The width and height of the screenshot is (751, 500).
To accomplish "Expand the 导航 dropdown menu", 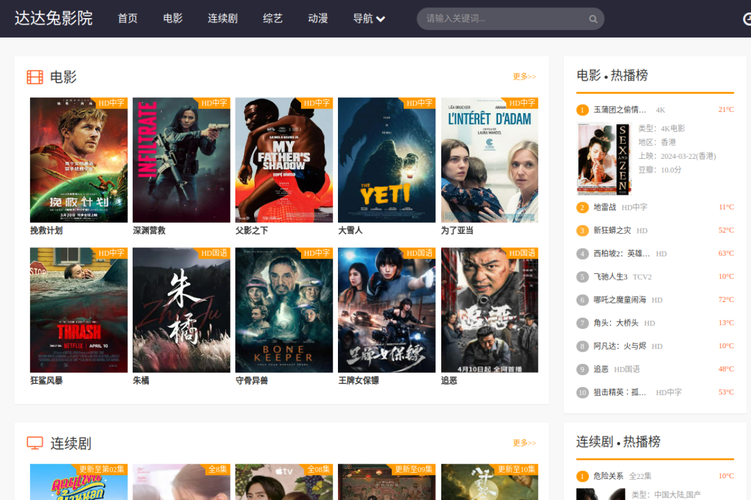I will pos(368,19).
